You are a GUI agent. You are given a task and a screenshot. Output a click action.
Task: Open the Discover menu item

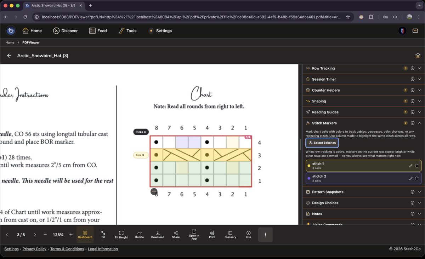pyautogui.click(x=66, y=31)
